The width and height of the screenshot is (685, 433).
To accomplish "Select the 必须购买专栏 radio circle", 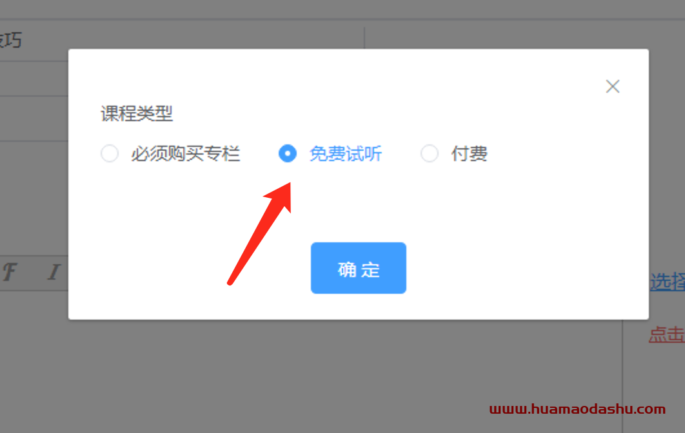I will tap(110, 153).
